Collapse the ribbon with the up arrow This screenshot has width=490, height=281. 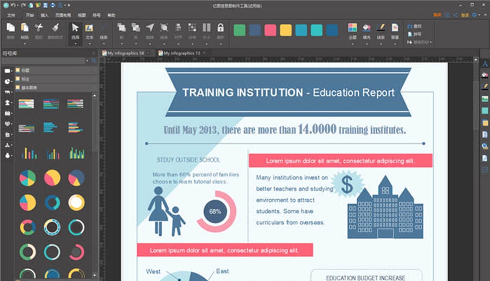pos(485,15)
